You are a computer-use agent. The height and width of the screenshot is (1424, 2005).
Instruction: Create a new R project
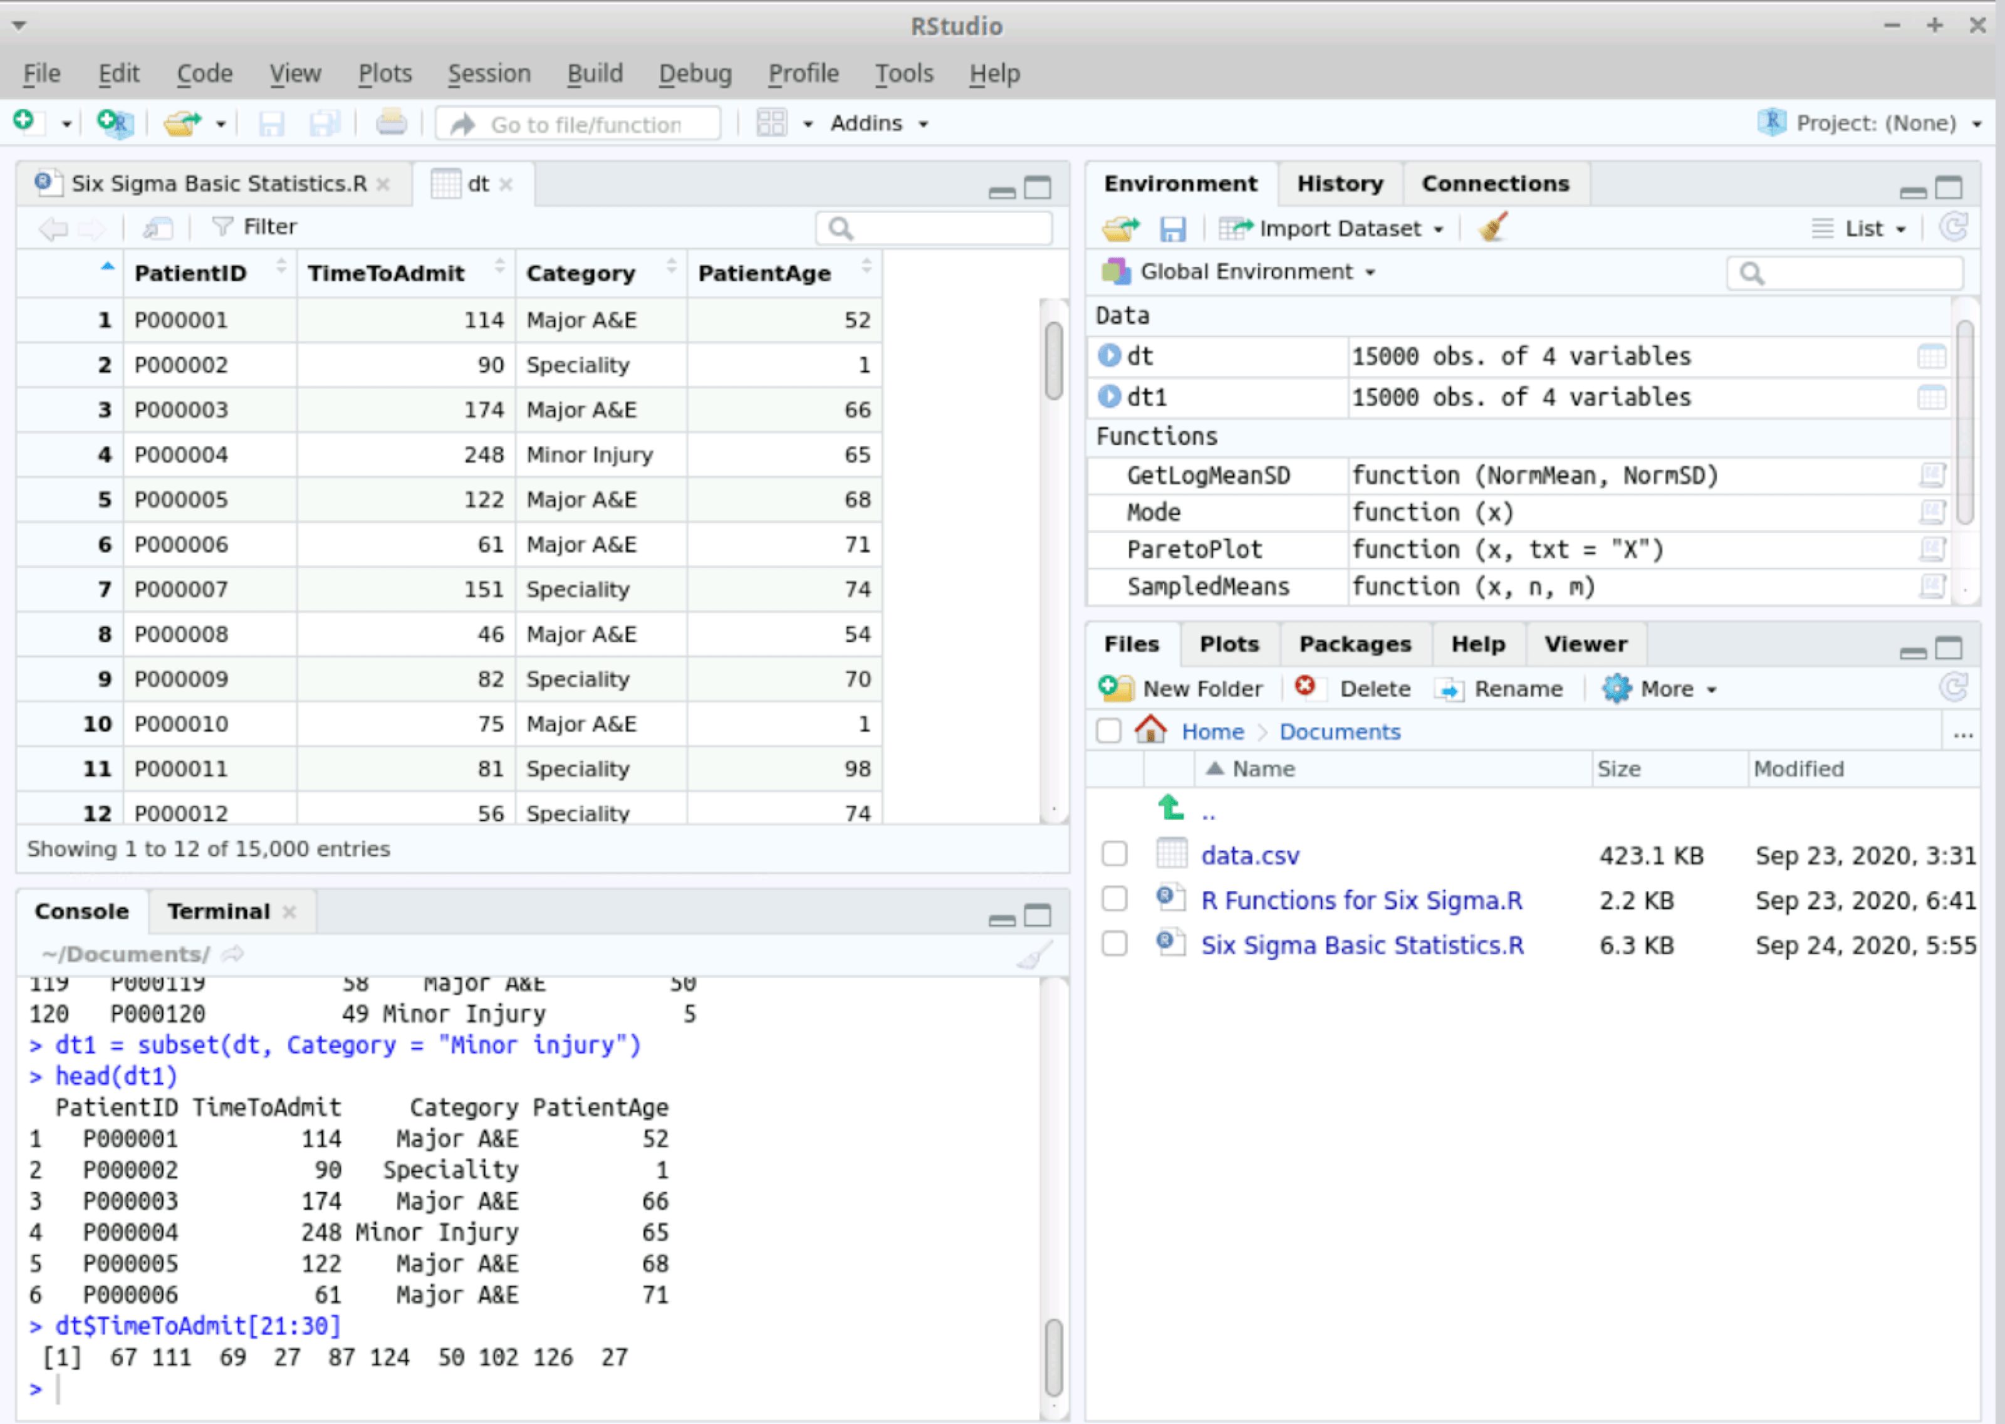click(113, 123)
